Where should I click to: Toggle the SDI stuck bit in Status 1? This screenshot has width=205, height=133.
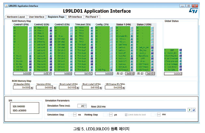132,67
